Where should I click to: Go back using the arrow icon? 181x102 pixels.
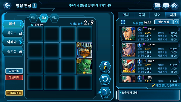(7, 5)
